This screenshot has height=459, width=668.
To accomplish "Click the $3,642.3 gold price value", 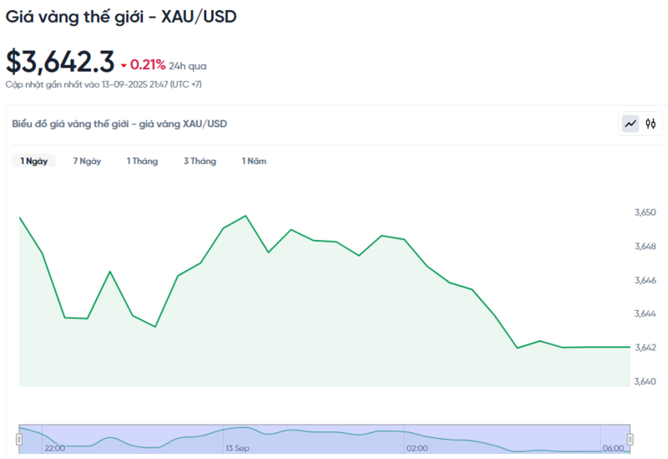I will tap(60, 62).
